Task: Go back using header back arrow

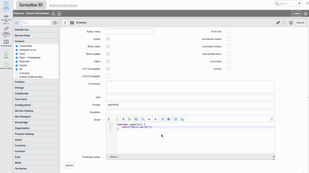Action: click(65, 23)
